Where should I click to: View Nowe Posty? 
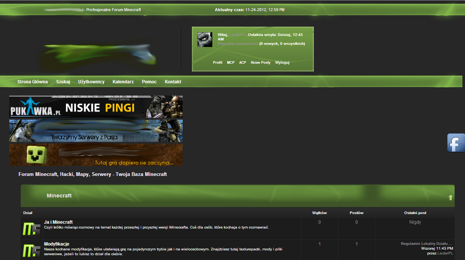click(260, 63)
